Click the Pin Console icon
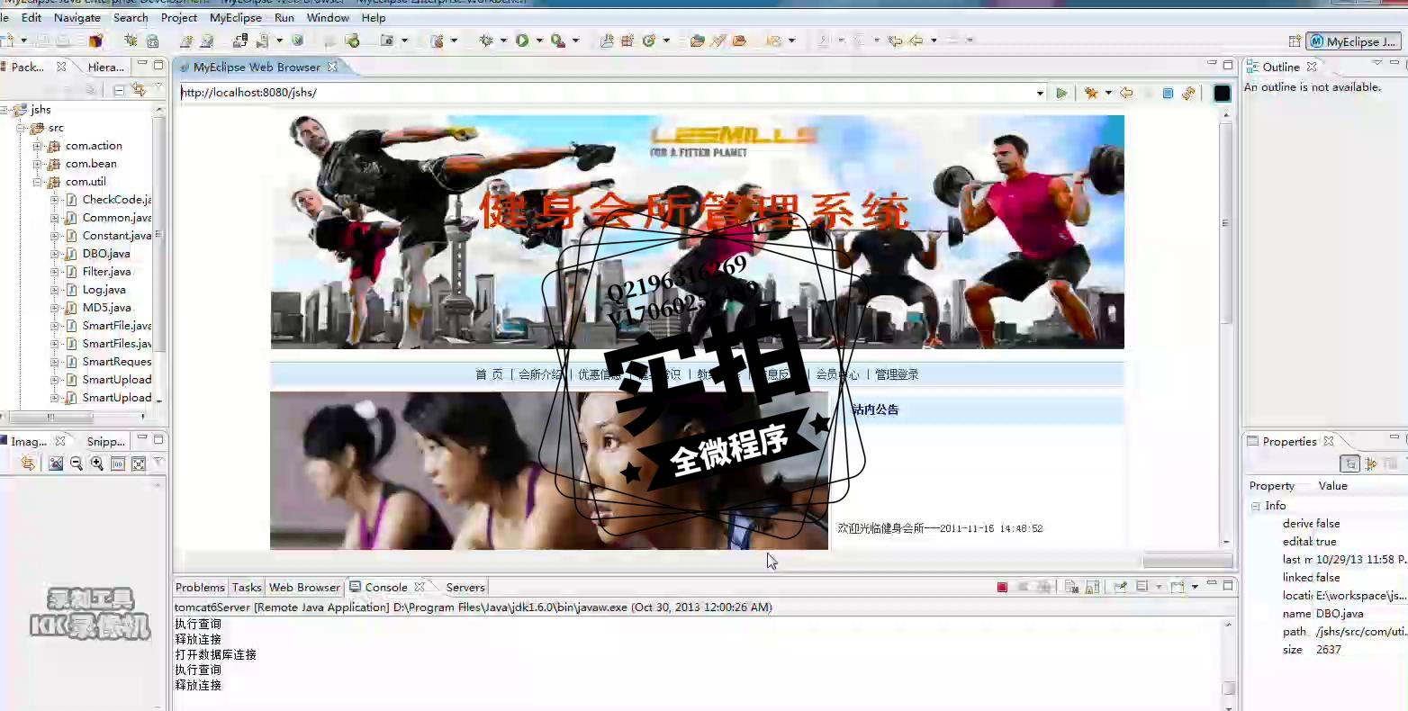Viewport: 1408px width, 711px height. (x=1121, y=587)
